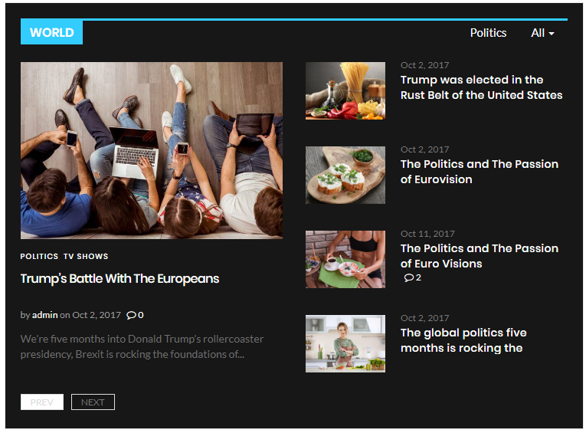The width and height of the screenshot is (586, 433).
Task: Click the TV SHOWS category tag
Action: click(x=86, y=257)
